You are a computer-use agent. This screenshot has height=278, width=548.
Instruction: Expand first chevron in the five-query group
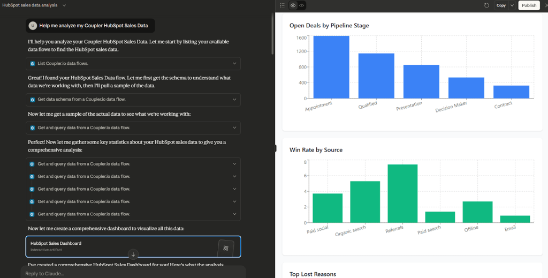click(x=234, y=164)
